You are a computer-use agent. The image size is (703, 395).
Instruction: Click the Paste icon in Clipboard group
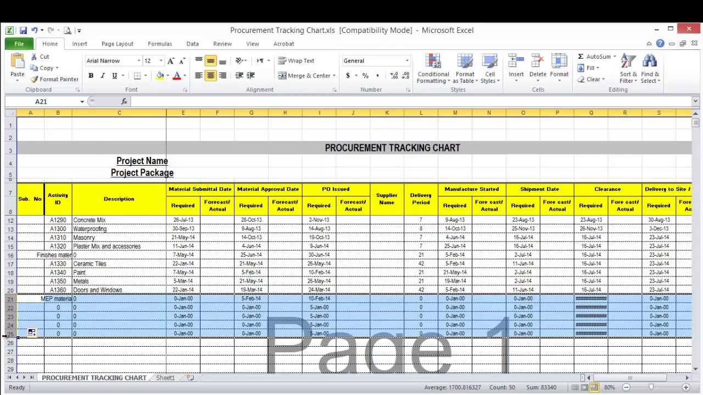pos(17,62)
